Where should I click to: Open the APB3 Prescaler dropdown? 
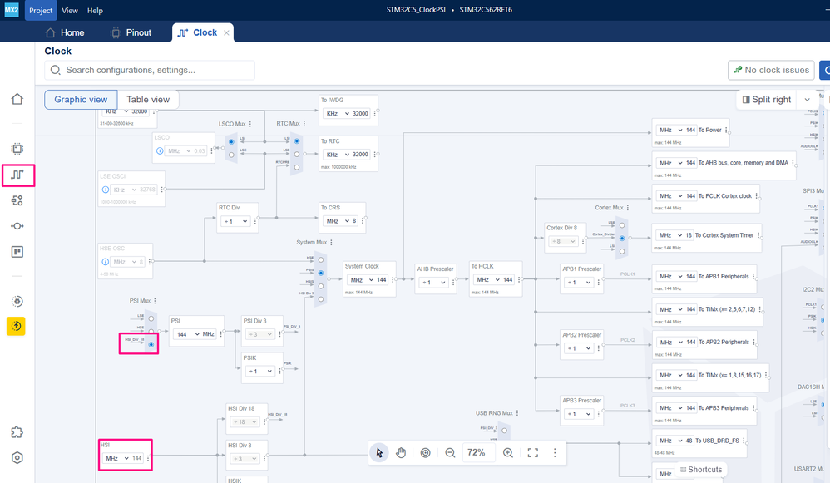[x=579, y=414]
